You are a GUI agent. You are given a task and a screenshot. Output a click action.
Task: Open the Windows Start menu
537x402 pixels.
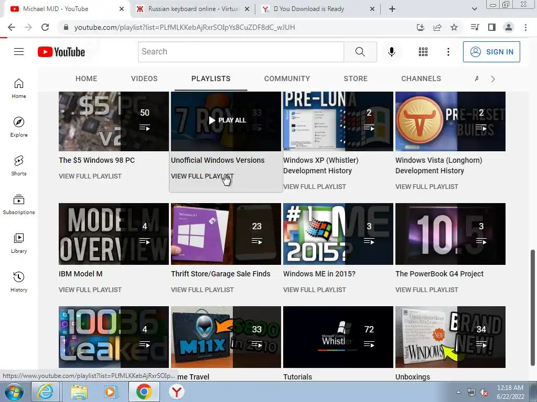pyautogui.click(x=14, y=392)
